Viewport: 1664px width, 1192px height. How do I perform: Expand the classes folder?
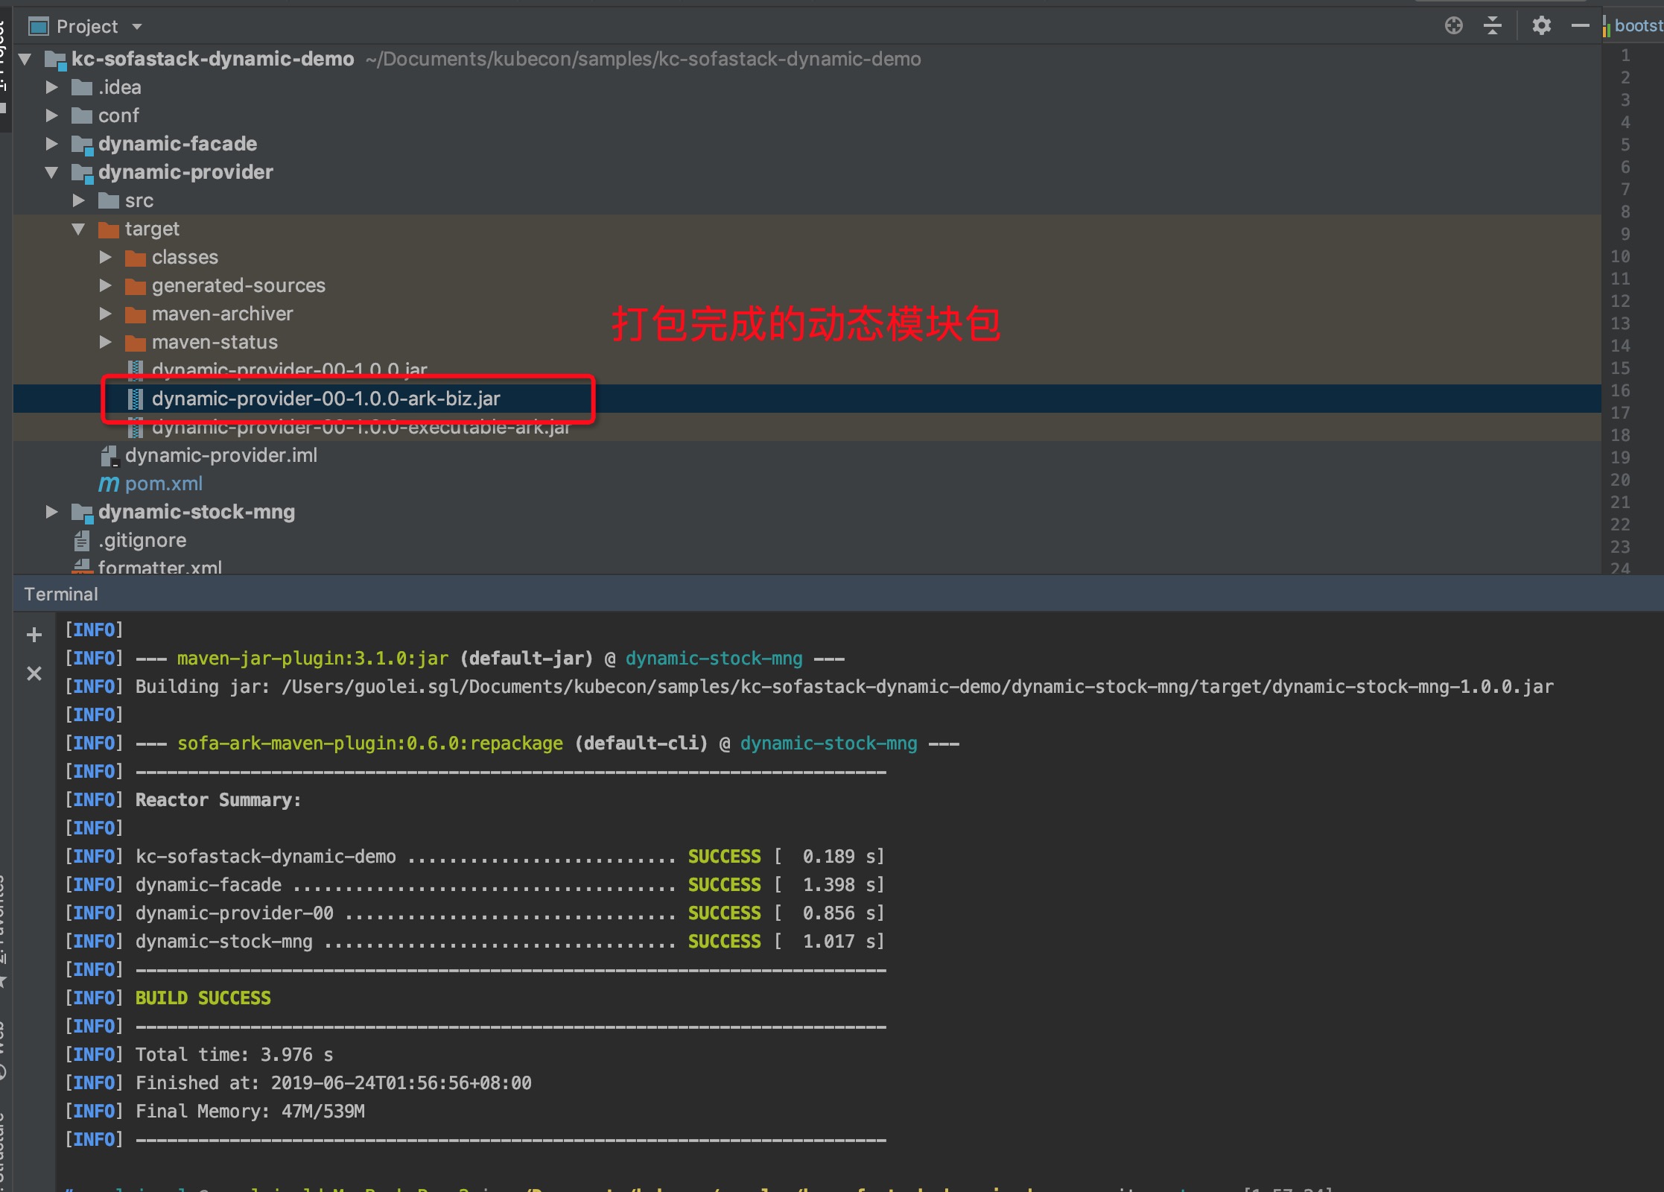tap(105, 257)
